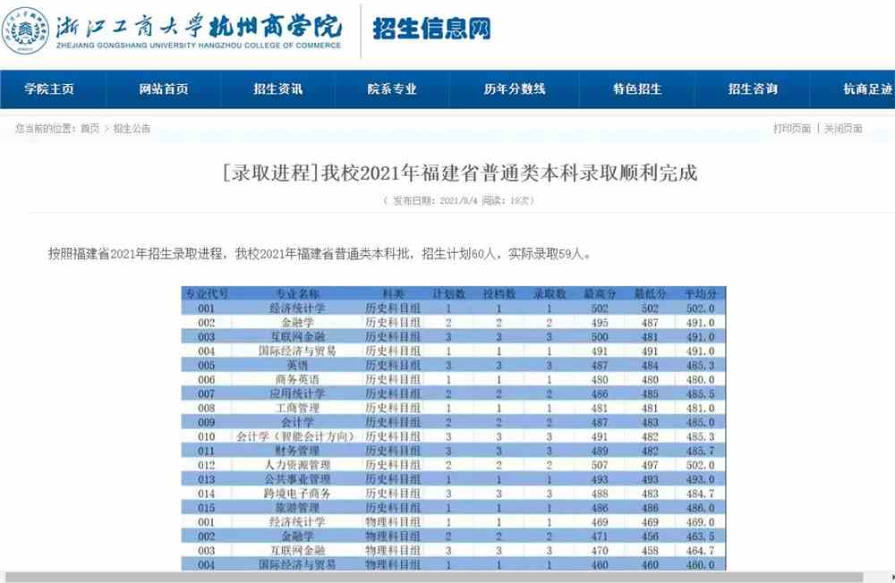Click the 录取数 column header
The image size is (895, 583).
click(x=550, y=294)
